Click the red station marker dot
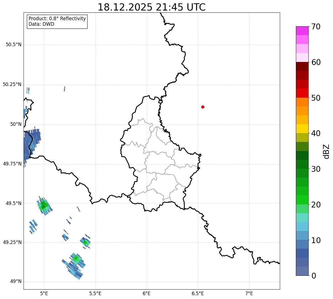 203,107
